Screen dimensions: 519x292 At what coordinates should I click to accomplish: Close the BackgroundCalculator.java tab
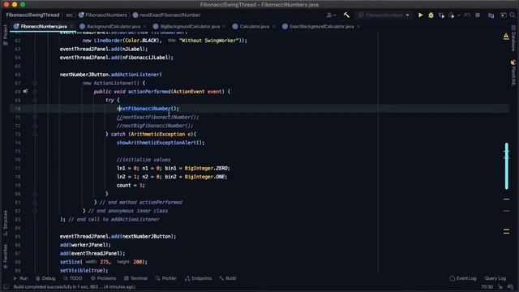click(x=144, y=27)
